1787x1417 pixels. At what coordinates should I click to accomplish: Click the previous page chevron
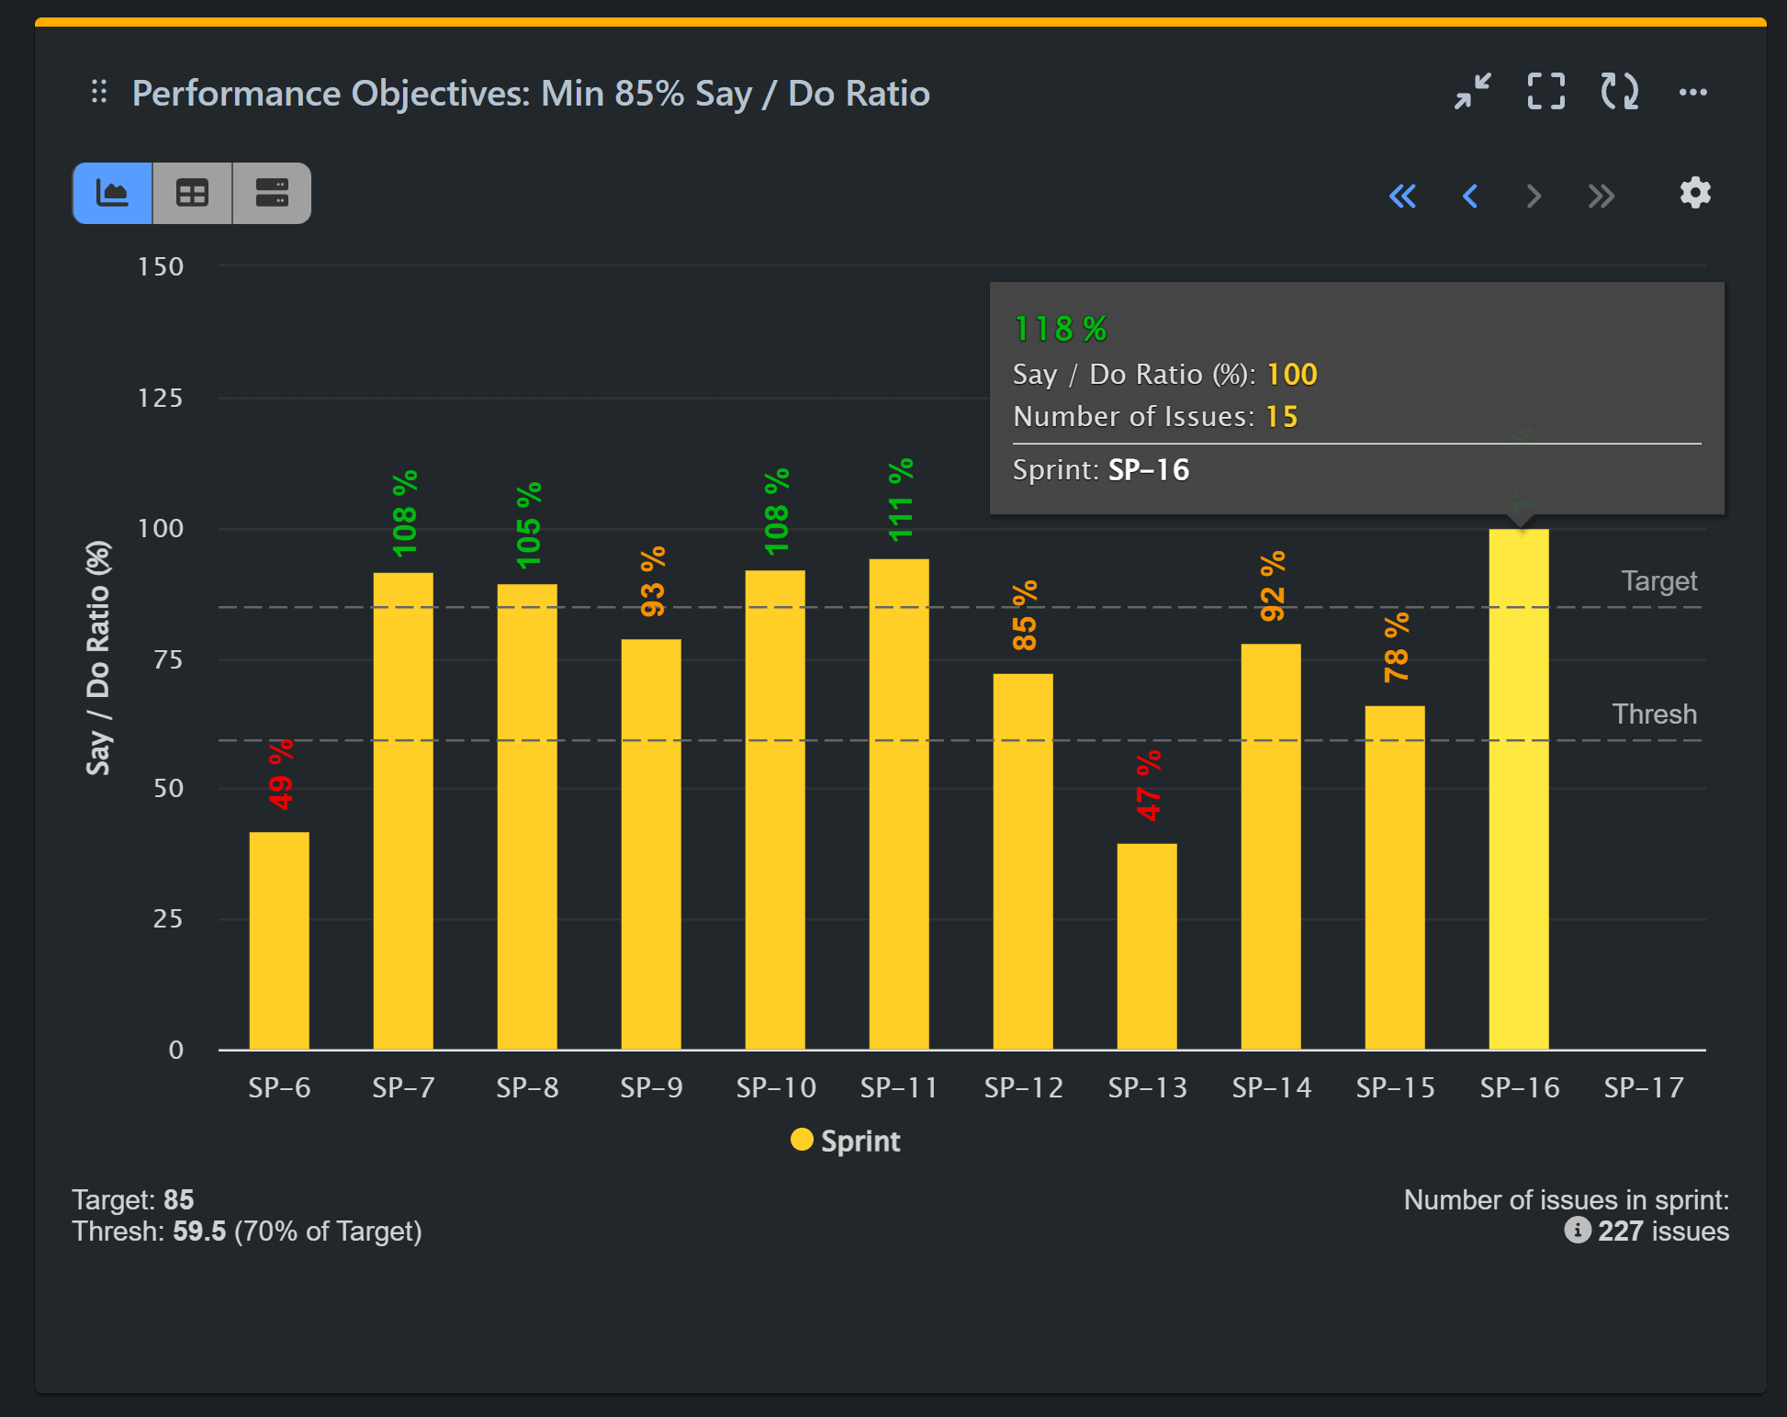coord(1470,196)
